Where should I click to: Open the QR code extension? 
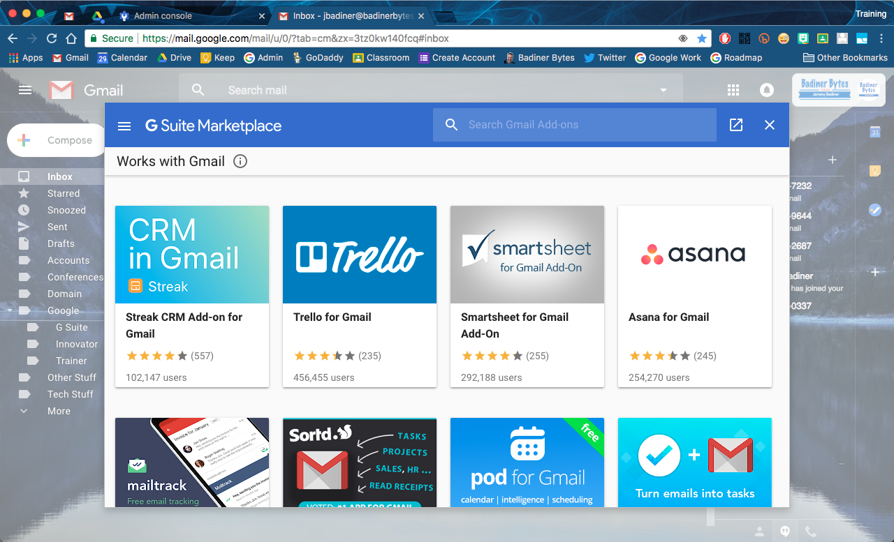tap(745, 38)
